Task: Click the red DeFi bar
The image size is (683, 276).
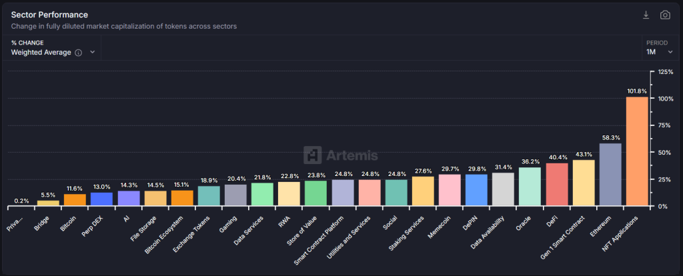Action: [x=557, y=184]
